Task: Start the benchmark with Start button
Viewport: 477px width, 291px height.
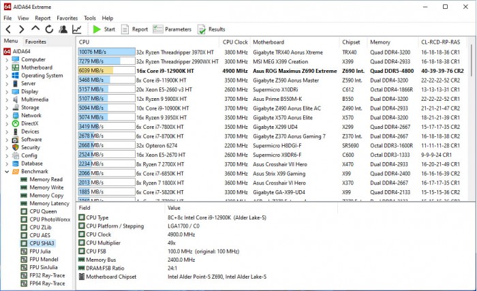Action: coord(104,29)
